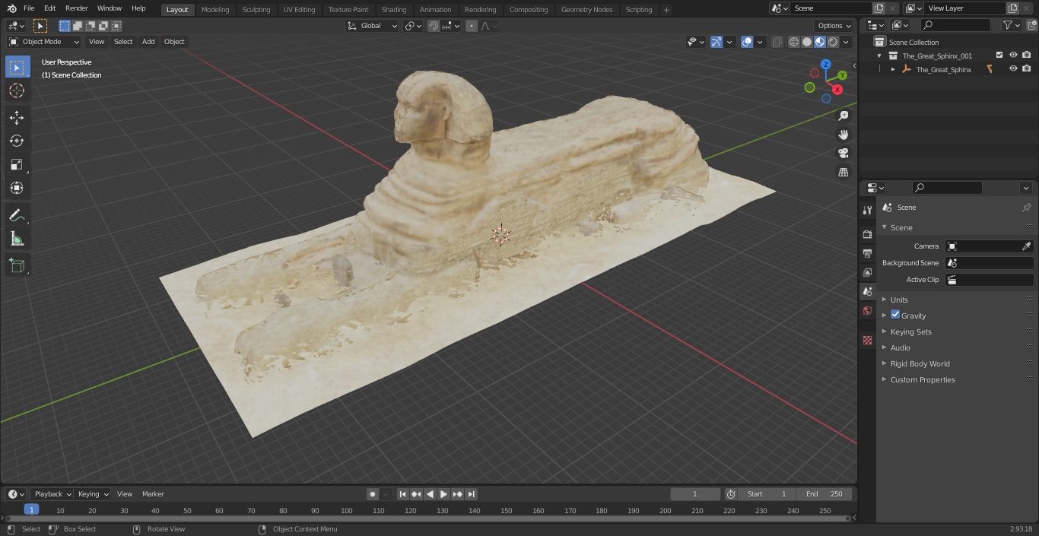Open the Render menu
The image size is (1039, 536).
76,8
